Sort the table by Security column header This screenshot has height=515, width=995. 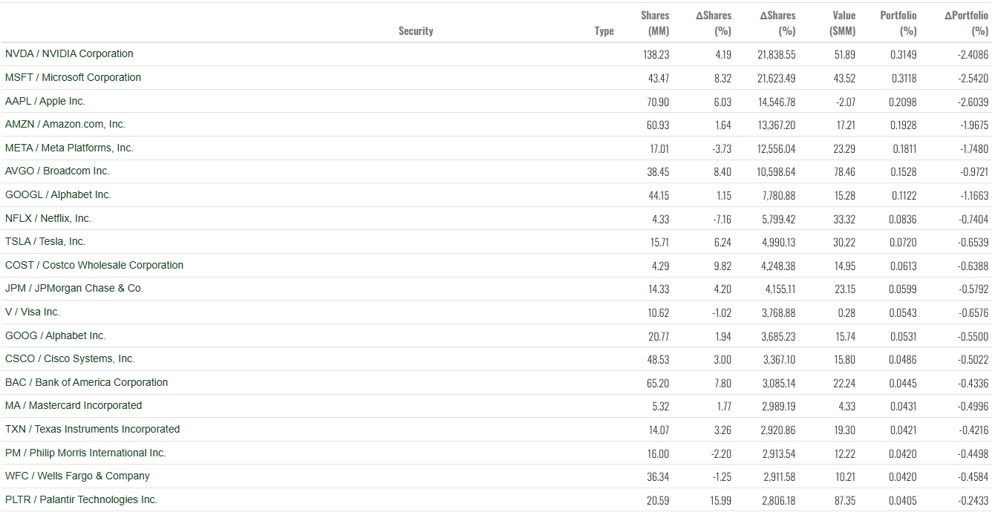click(416, 31)
